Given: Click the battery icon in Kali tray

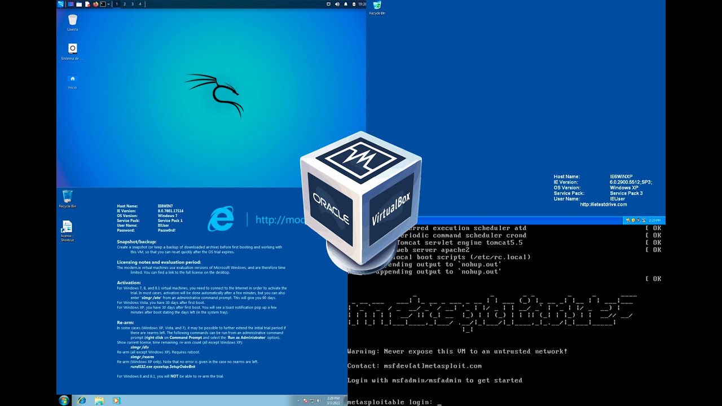Looking at the screenshot, I should pos(354,4).
